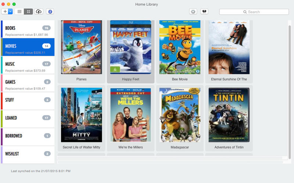This screenshot has height=183, width=294.
Task: Click 'Secret Life of Walter Mitty' title
Action: 81,147
